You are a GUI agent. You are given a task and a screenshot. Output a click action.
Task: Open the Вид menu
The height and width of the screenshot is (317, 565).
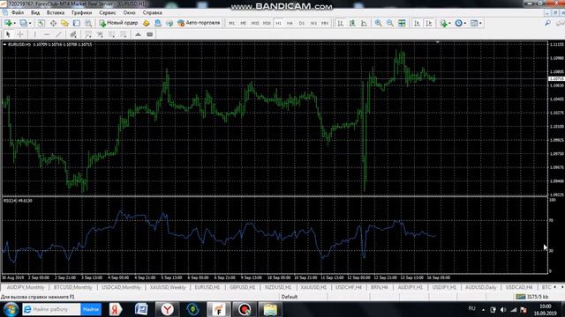click(x=35, y=12)
